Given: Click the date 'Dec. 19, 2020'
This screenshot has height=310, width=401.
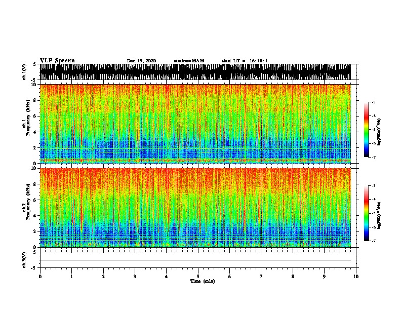Looking at the screenshot, I should [x=141, y=61].
